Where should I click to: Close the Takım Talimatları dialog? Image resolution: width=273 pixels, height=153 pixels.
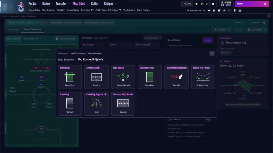(212, 53)
